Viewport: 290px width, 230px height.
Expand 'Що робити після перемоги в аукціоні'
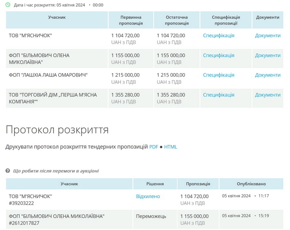pos(56,171)
